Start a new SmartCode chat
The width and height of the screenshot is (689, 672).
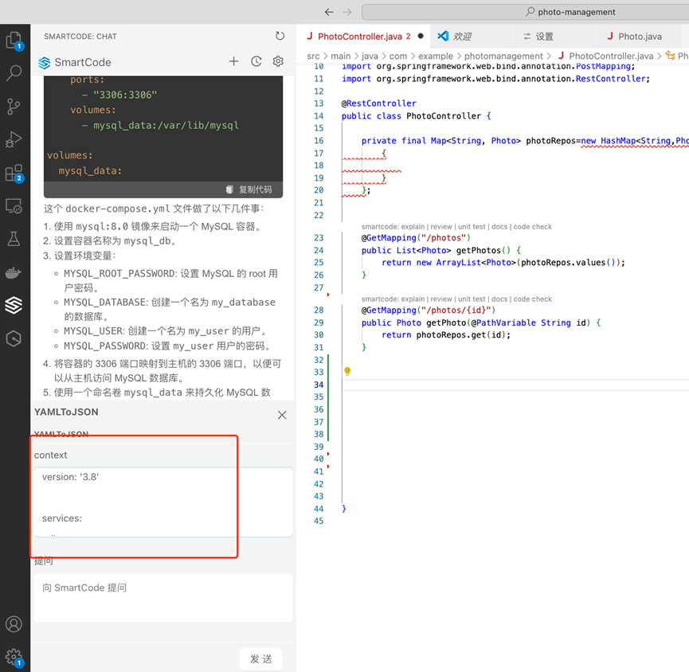pos(233,61)
